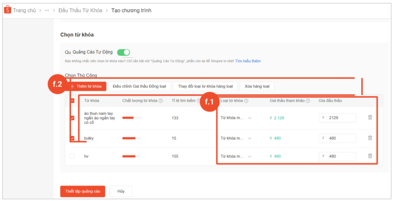Open help icon next to Loại từ khóa
This screenshot has width=394, height=201.
[x=246, y=101]
